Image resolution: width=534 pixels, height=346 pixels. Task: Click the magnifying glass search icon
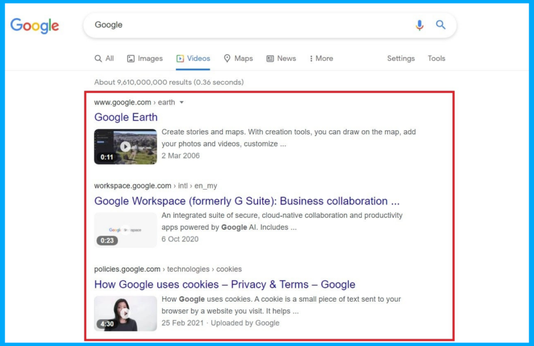[x=441, y=24]
